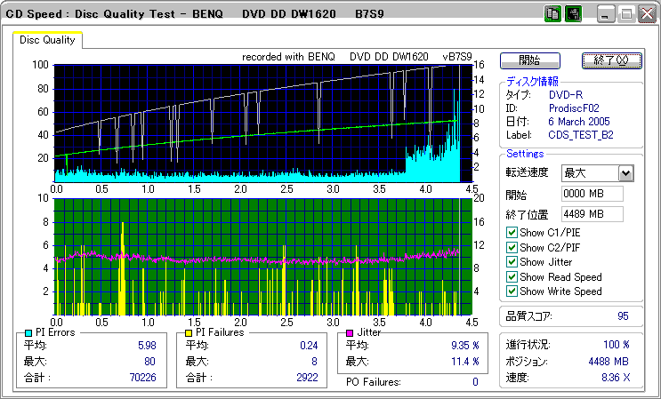
Task: Click the copy-to-clipboard icon in title bar
Action: 552,14
